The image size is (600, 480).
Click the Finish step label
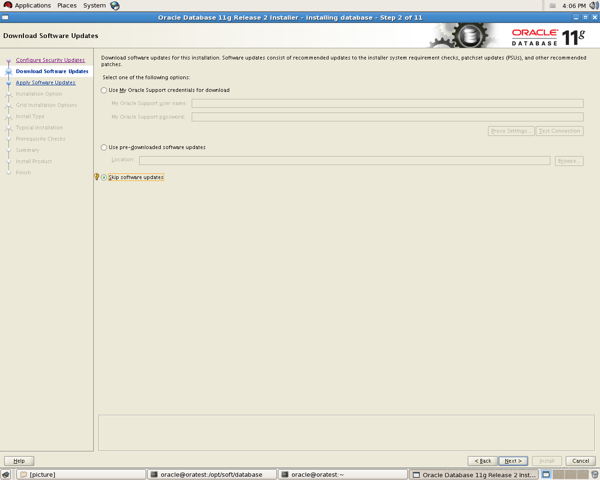[x=23, y=172]
